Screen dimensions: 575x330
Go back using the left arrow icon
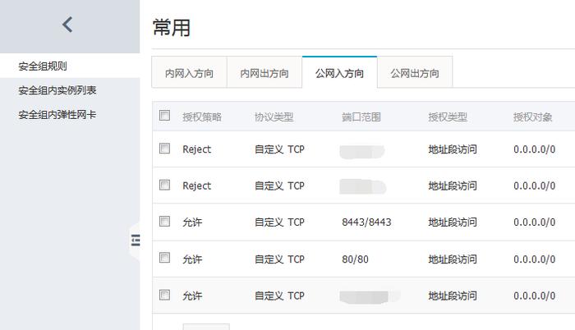click(67, 25)
